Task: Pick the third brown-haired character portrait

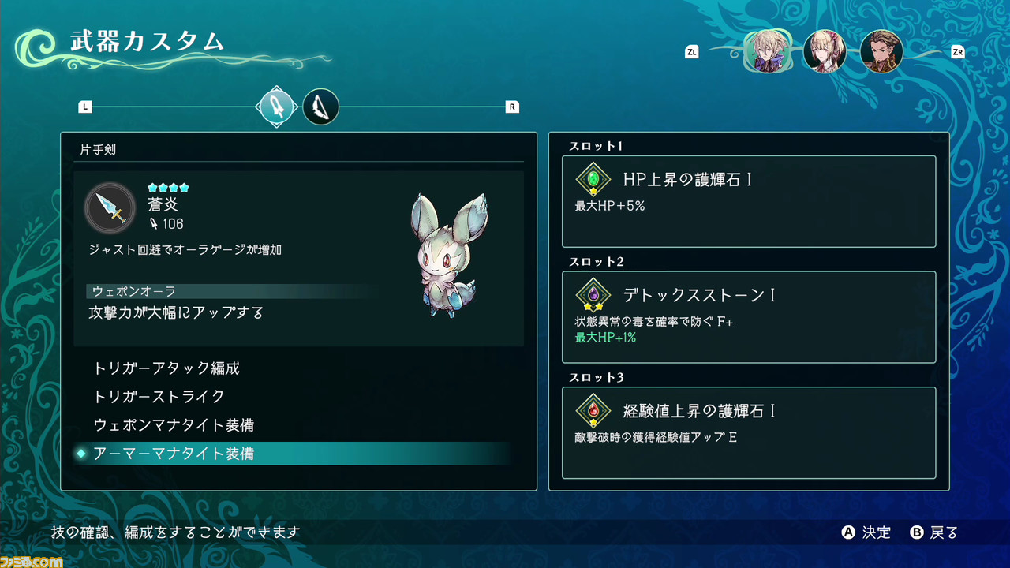Action: [881, 52]
